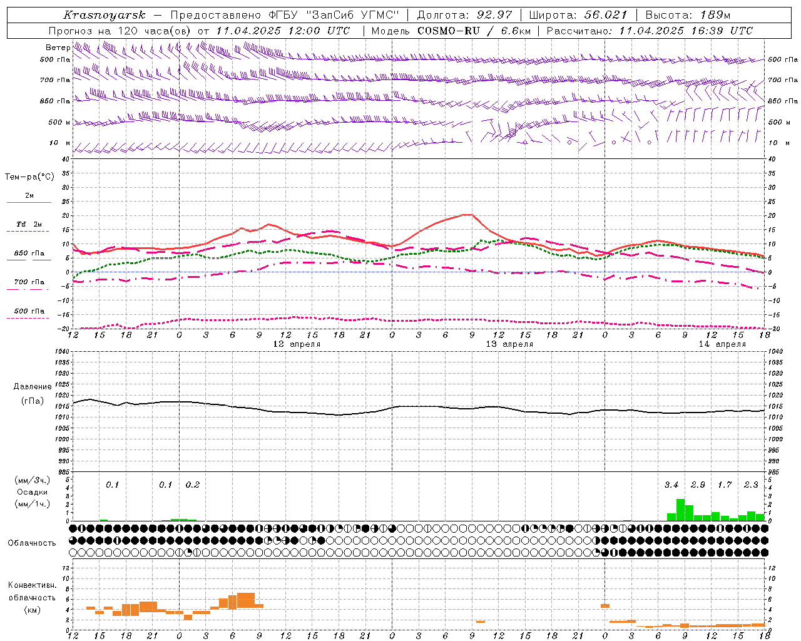Click the "Krasnoyarsk" station title
The image size is (801, 641).
tap(105, 15)
